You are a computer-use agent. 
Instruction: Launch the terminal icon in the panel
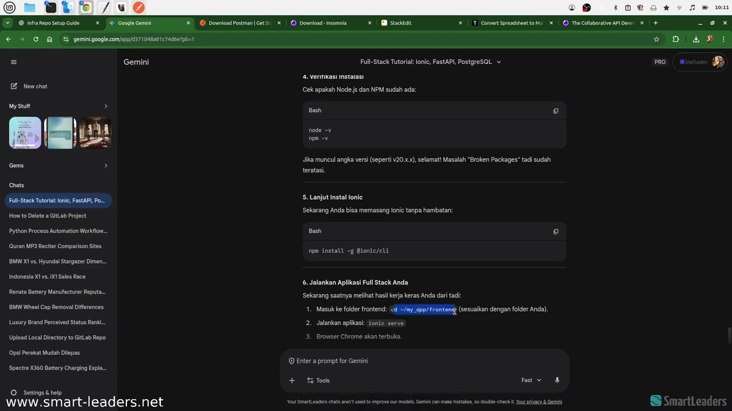(51, 7)
